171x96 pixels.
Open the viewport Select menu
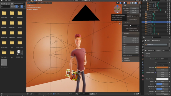click(43, 3)
